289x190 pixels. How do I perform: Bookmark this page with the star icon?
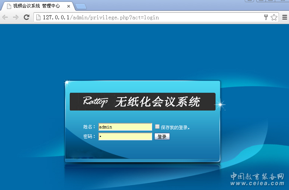tap(274, 17)
